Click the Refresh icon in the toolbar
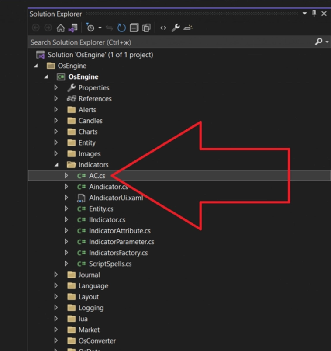This screenshot has height=351, width=331. [x=121, y=28]
